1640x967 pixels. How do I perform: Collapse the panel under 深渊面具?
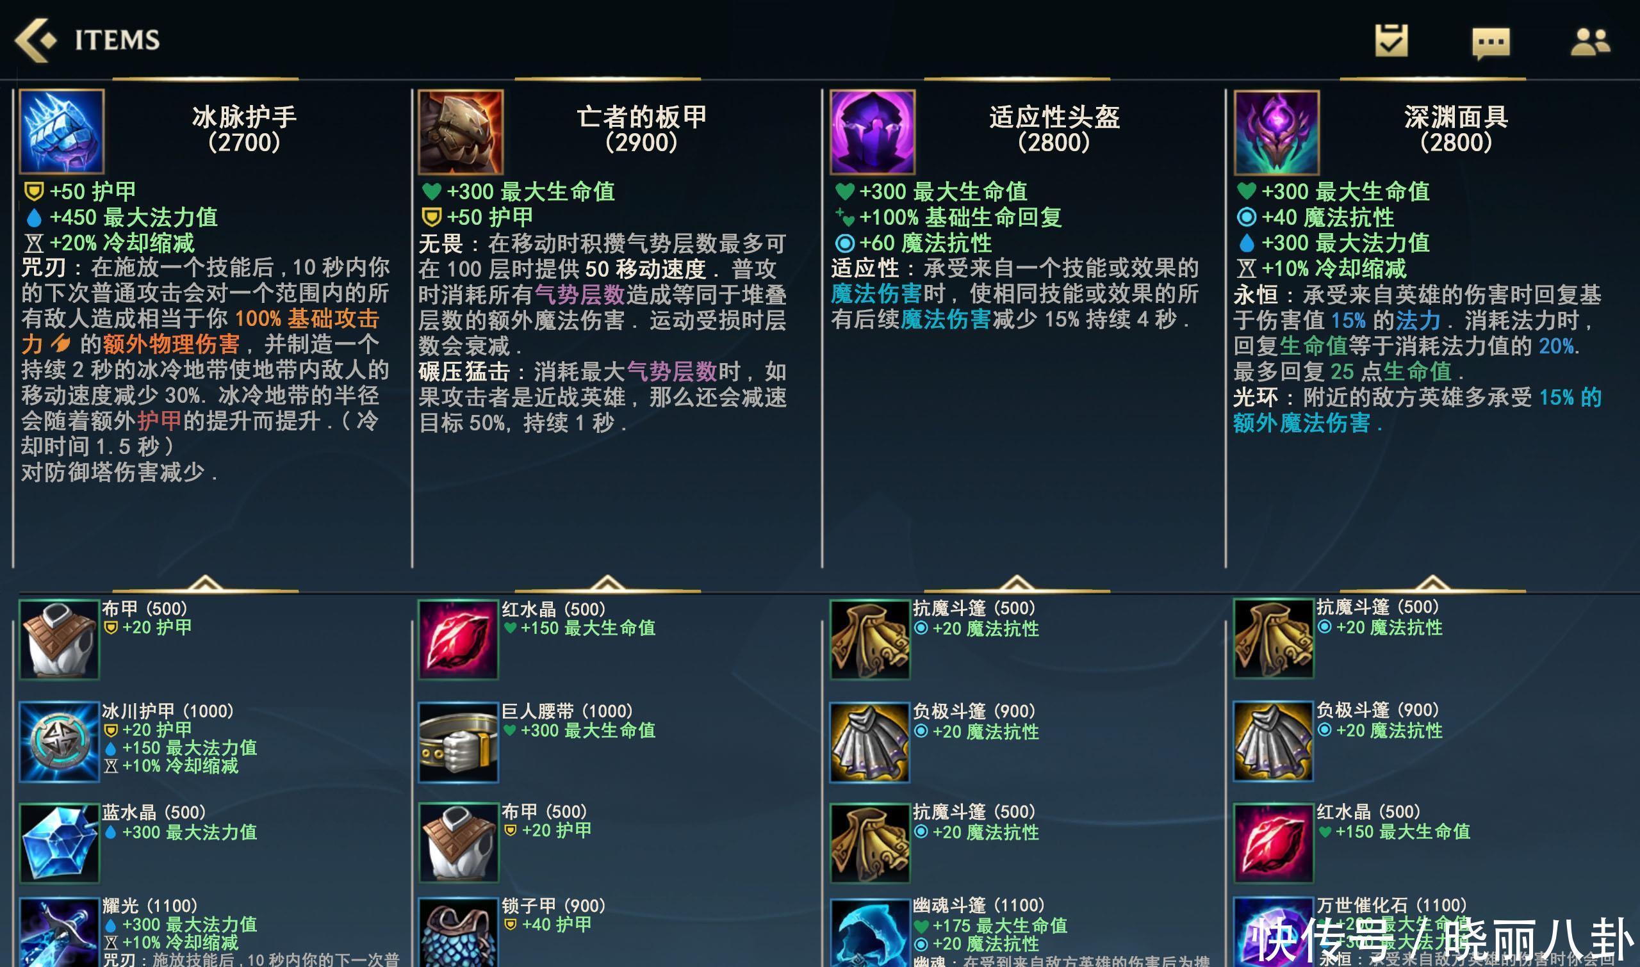click(1432, 583)
